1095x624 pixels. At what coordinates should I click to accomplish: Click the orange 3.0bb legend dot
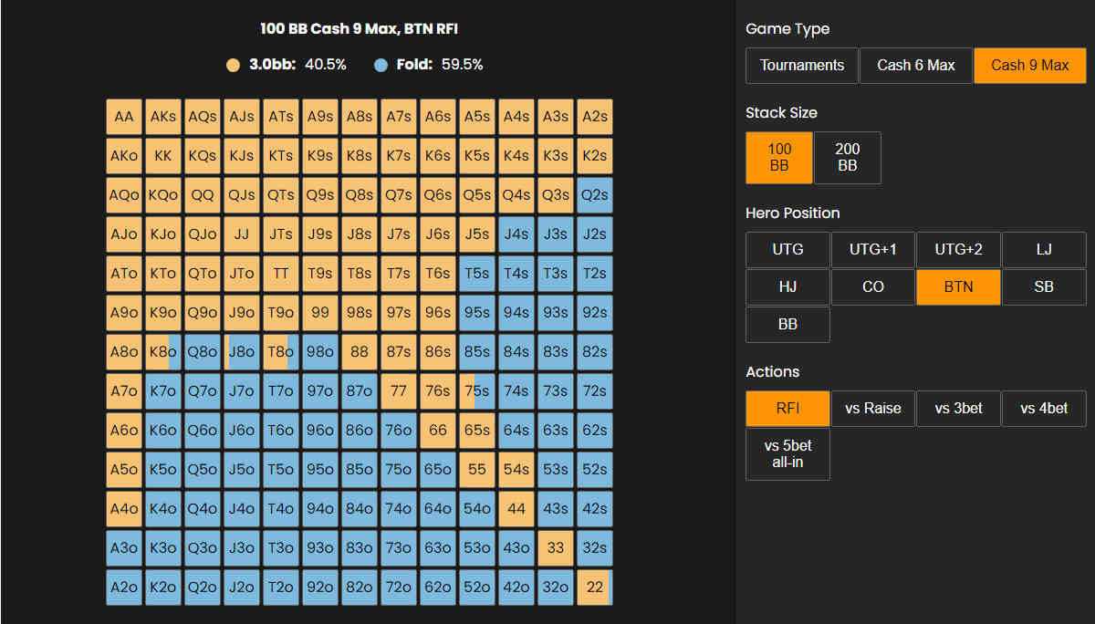pyautogui.click(x=233, y=65)
